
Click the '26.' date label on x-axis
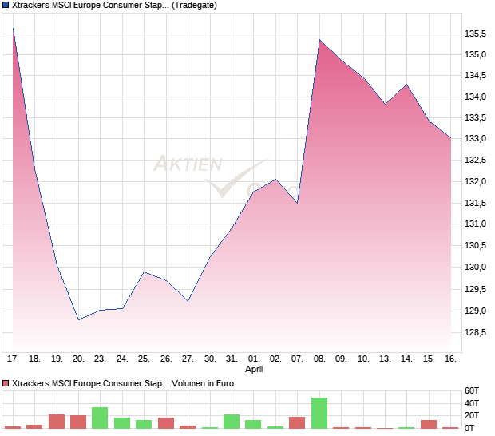pos(166,359)
